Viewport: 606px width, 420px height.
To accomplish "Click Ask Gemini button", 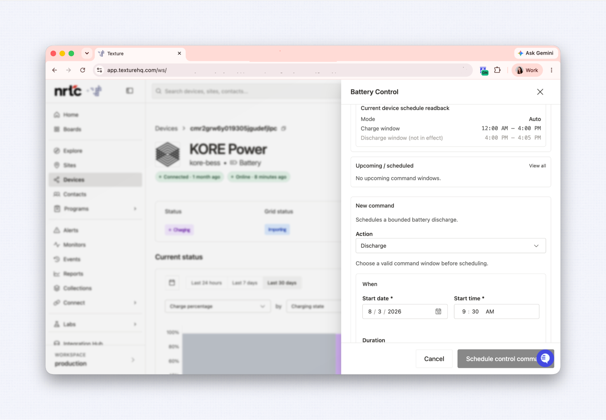I will pyautogui.click(x=536, y=53).
